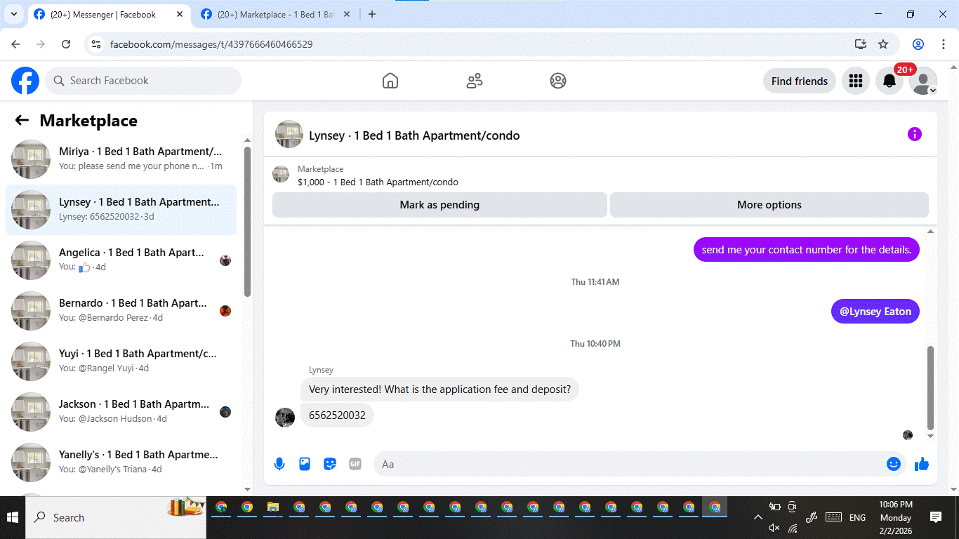Open File Explorer from the taskbar
Image resolution: width=959 pixels, height=539 pixels.
pyautogui.click(x=272, y=507)
